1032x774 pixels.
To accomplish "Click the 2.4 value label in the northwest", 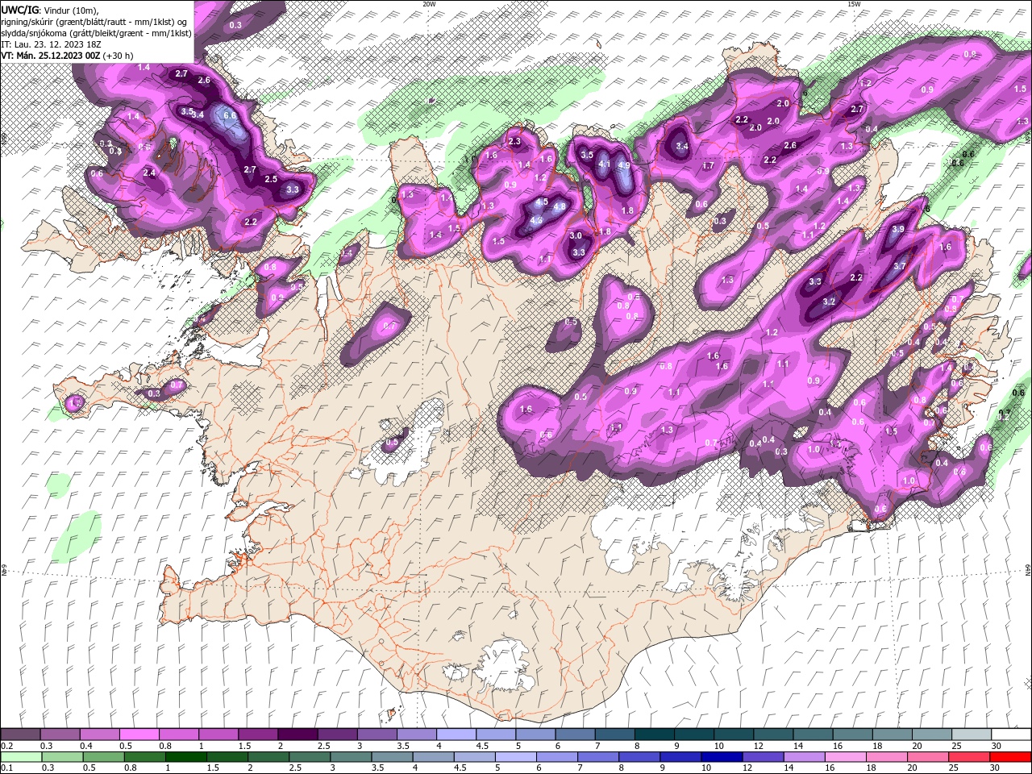I will [149, 173].
